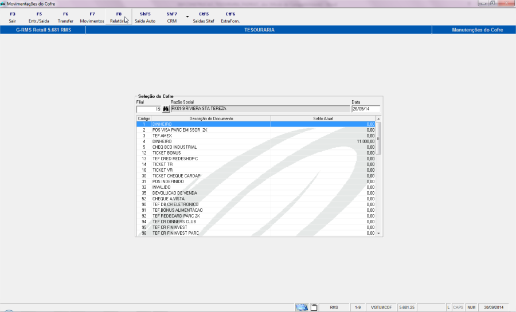516x312 pixels.
Task: Select row CHEQ BCO INDUSTRIAL
Action: pos(256,147)
